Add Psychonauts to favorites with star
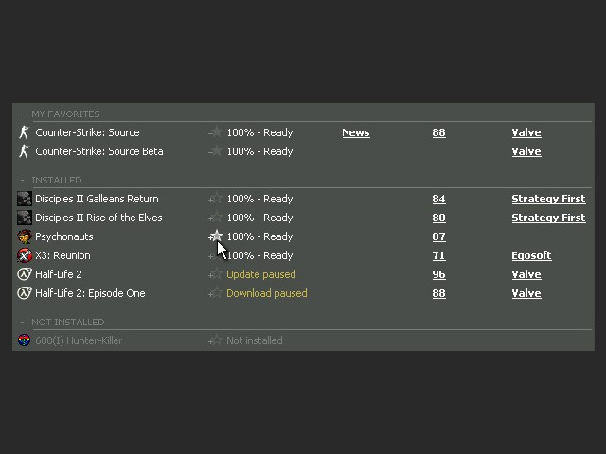Viewport: 606px width, 454px height. coord(216,236)
